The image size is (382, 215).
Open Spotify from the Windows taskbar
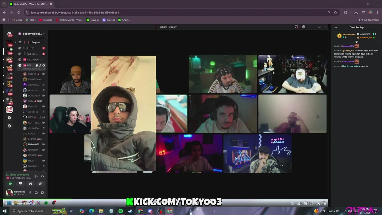tap(121, 211)
